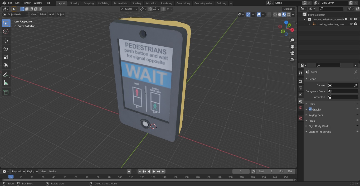The height and width of the screenshot is (186, 360).
Task: Open the World properties tab
Action: [300, 108]
